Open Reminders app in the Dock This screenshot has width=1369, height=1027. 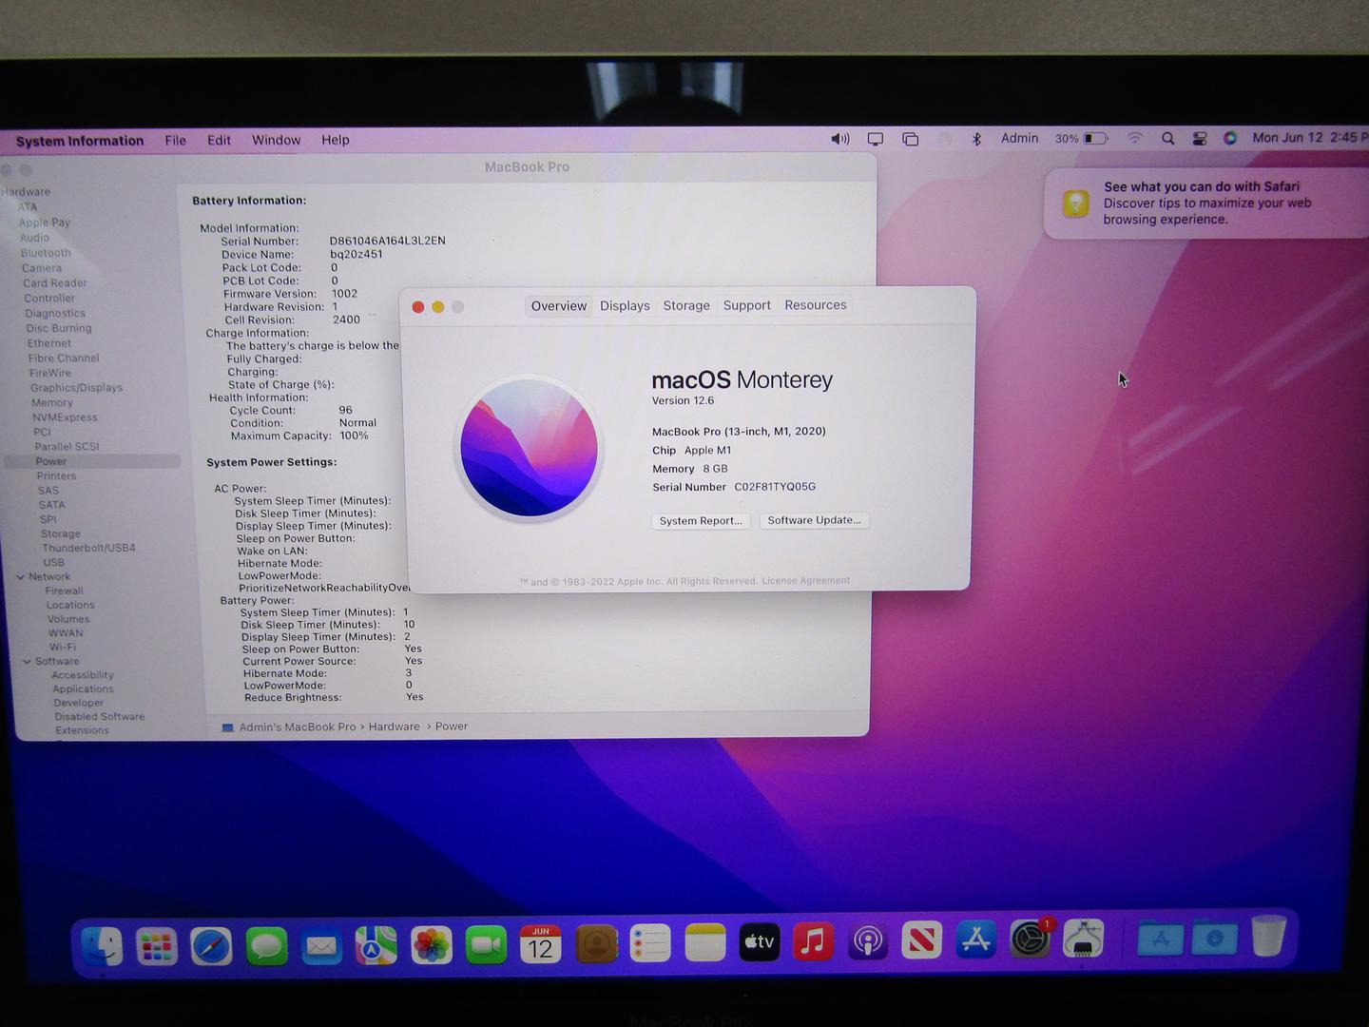[650, 944]
